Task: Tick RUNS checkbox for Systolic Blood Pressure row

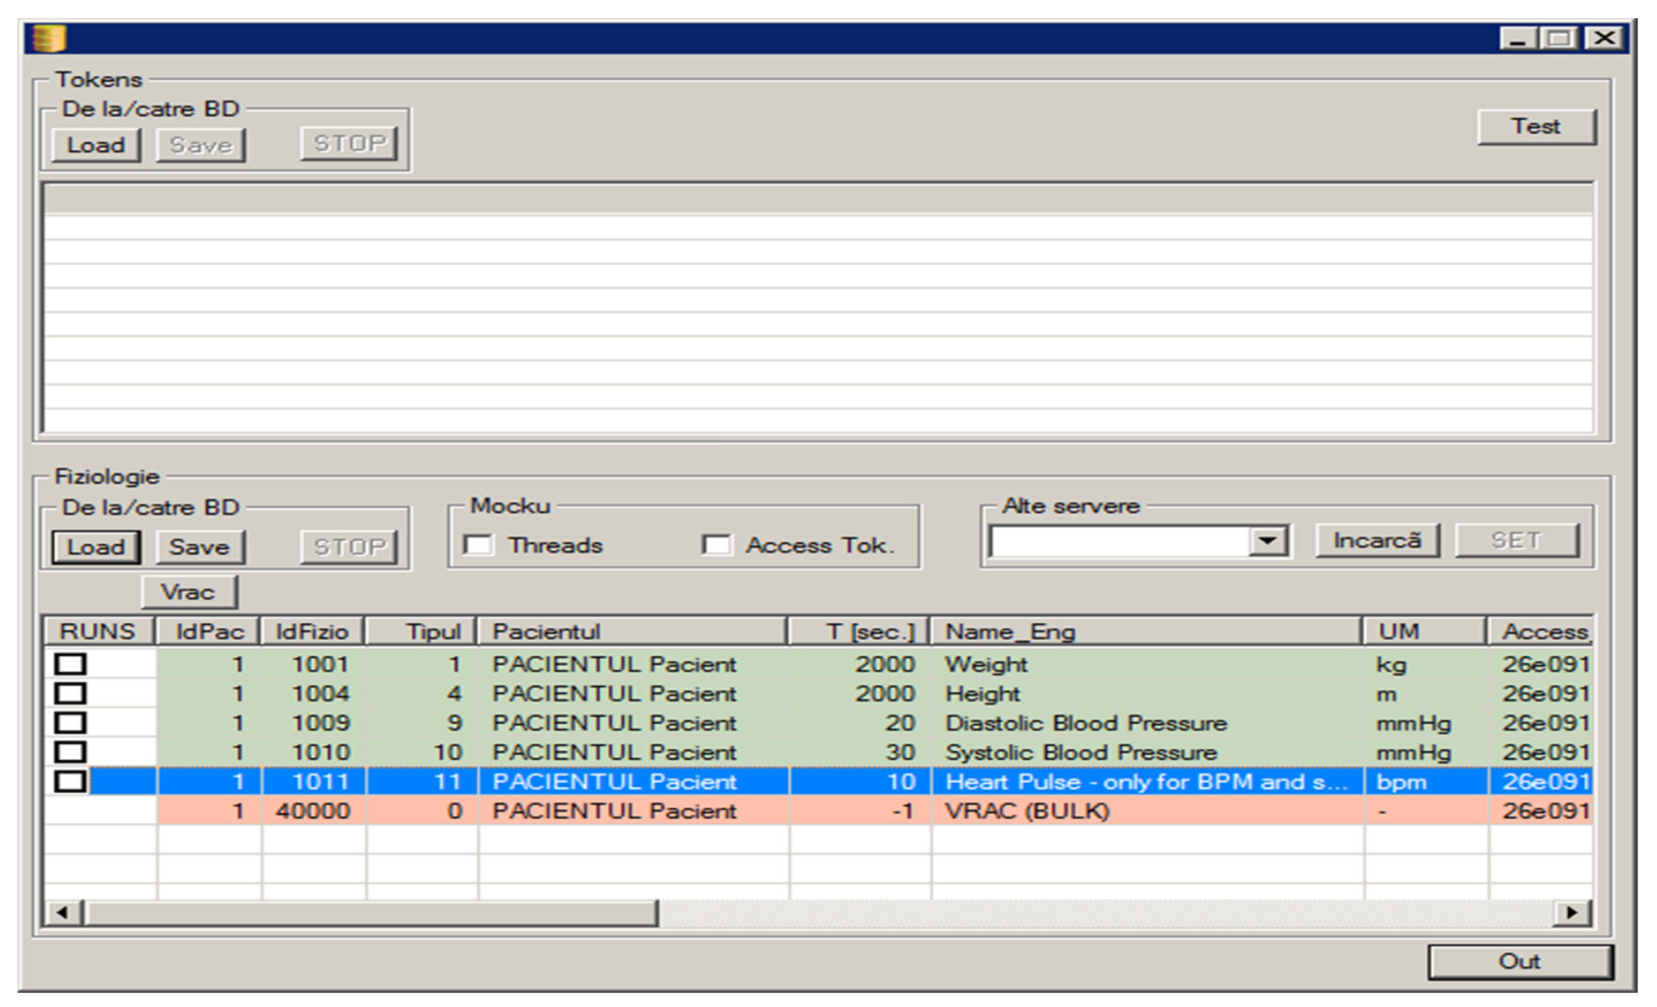Action: (71, 752)
